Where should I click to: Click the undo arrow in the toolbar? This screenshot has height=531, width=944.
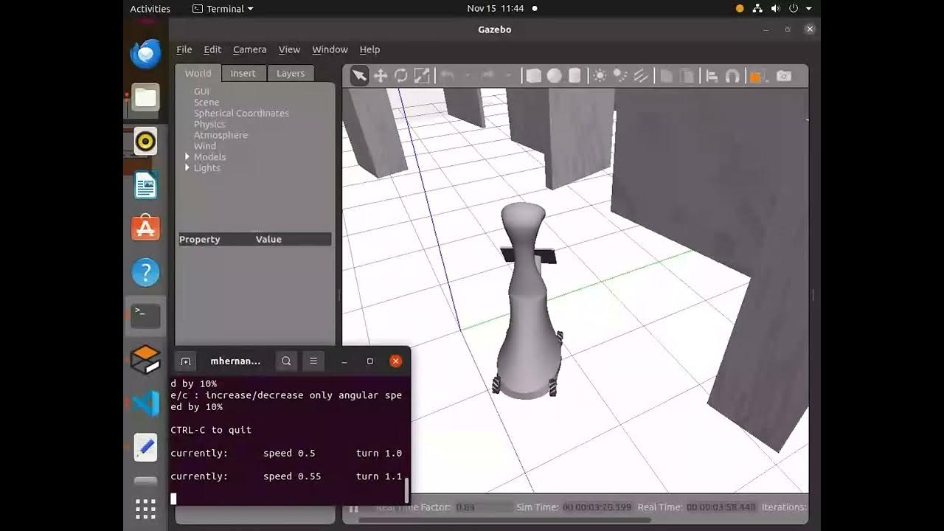tap(447, 76)
